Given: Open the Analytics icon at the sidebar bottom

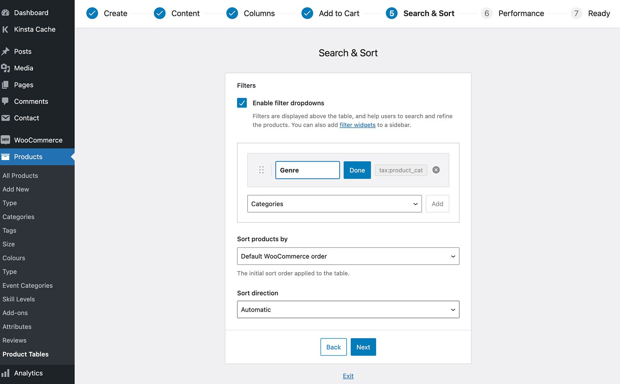Looking at the screenshot, I should [x=6, y=373].
